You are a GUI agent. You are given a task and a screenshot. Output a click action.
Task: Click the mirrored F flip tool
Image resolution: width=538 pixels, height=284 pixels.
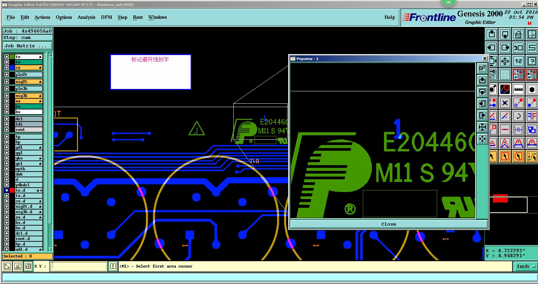(x=532, y=116)
